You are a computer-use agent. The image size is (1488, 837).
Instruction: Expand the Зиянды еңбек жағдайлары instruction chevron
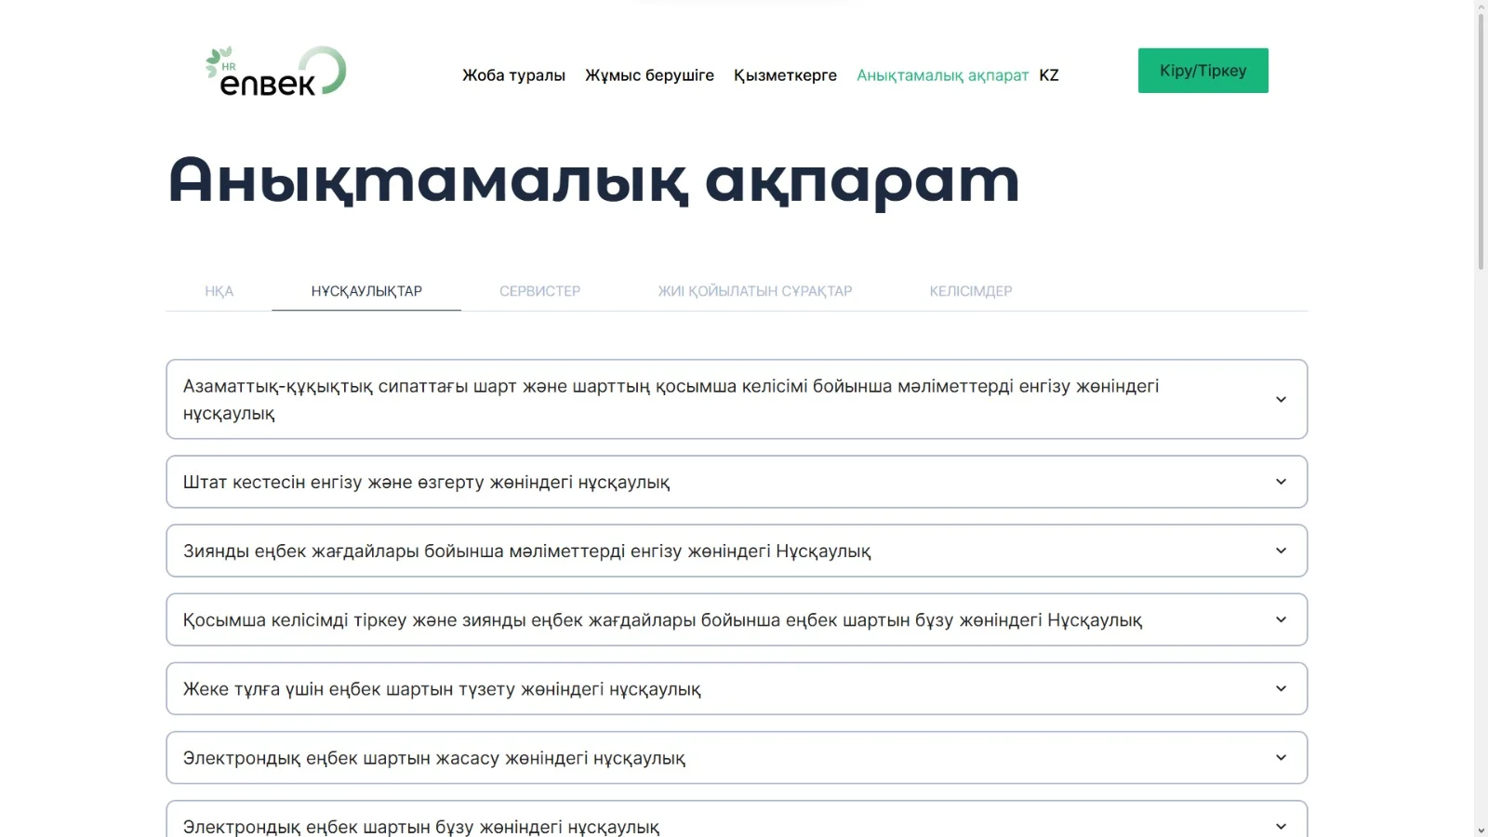coord(1281,551)
